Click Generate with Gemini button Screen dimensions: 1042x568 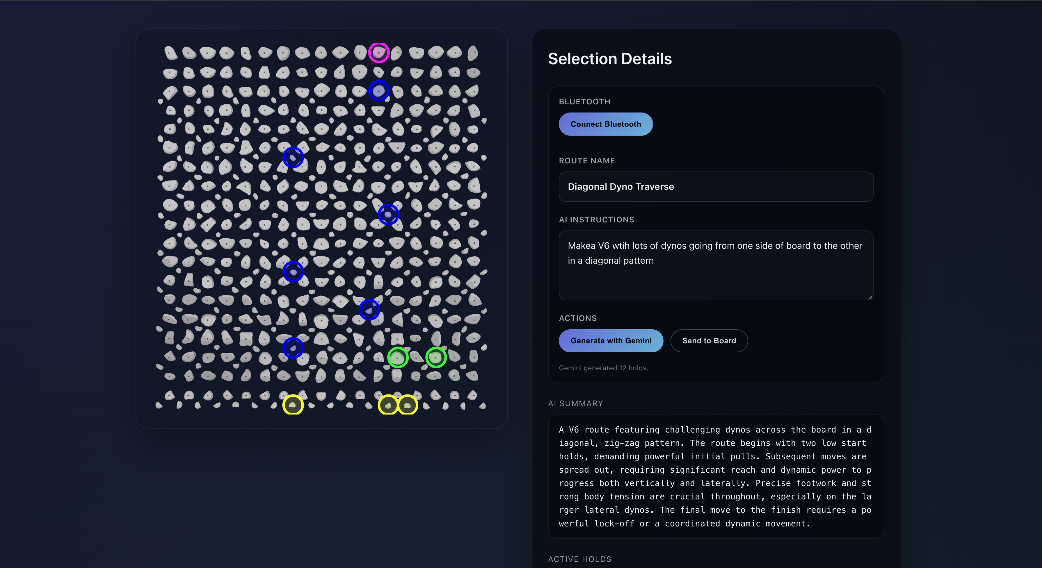(x=610, y=341)
